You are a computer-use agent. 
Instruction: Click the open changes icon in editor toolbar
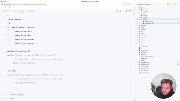[126, 4]
